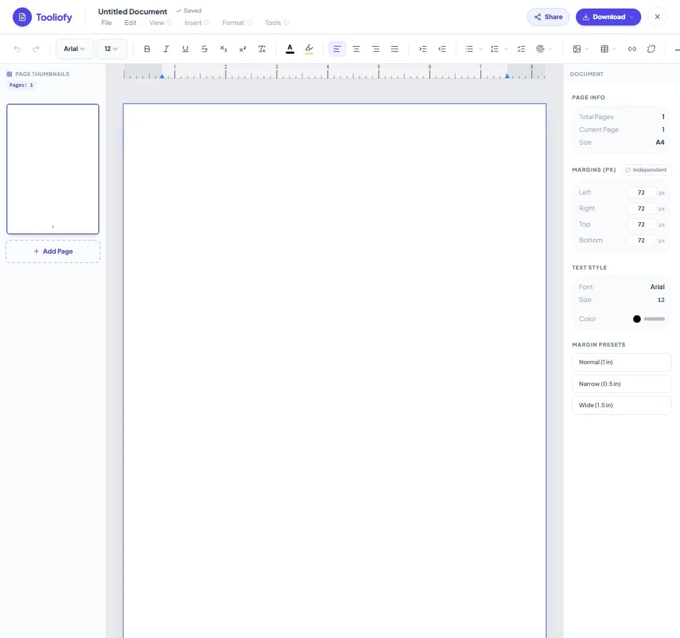Image resolution: width=680 pixels, height=638 pixels.
Task: Select the page 1 thumbnail
Action: (53, 169)
